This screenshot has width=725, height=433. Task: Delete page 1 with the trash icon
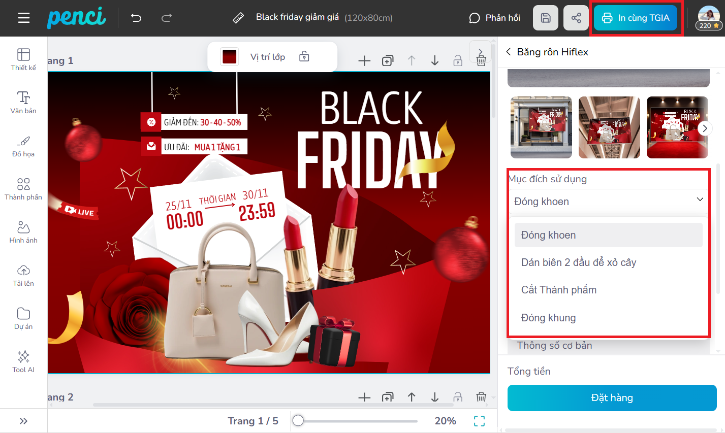tap(481, 61)
